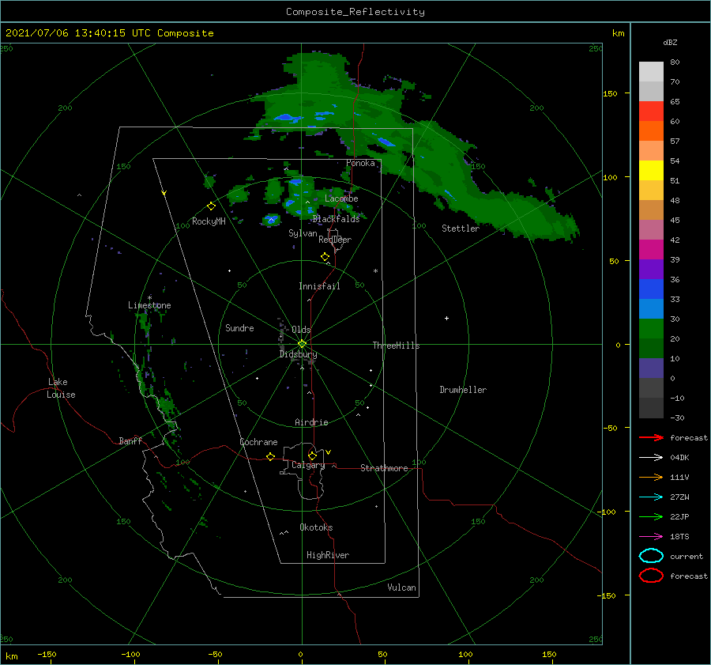This screenshot has width=711, height=665.
Task: Click the HighRiver label
Action: coord(328,555)
